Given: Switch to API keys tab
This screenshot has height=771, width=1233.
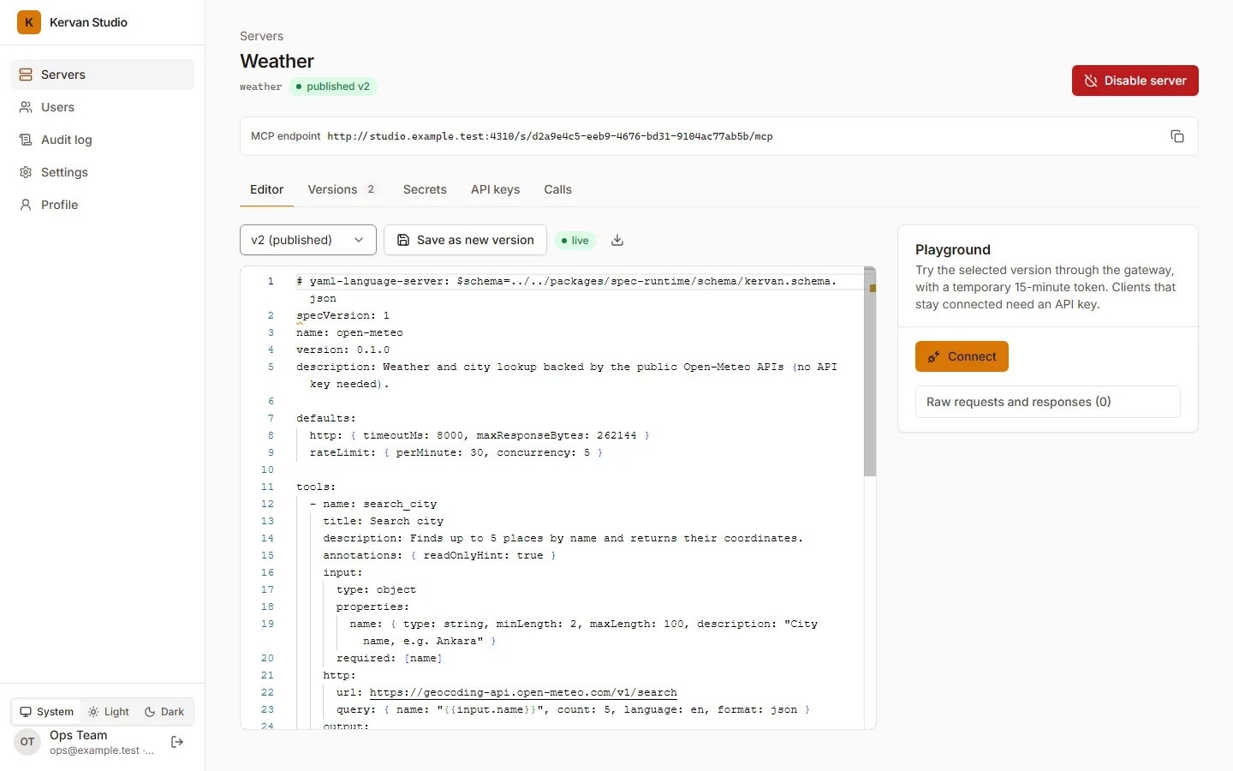Looking at the screenshot, I should pos(495,189).
